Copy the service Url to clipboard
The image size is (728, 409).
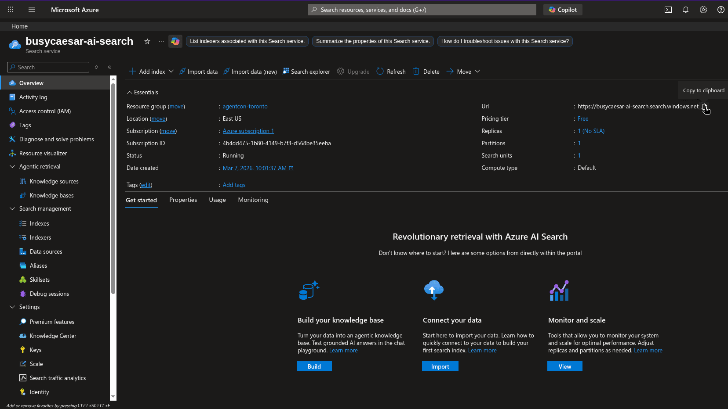[705, 106]
